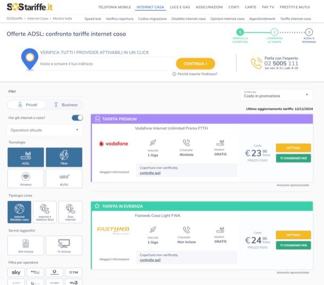Open Speed test link
324x285 pixels.
pos(93,19)
